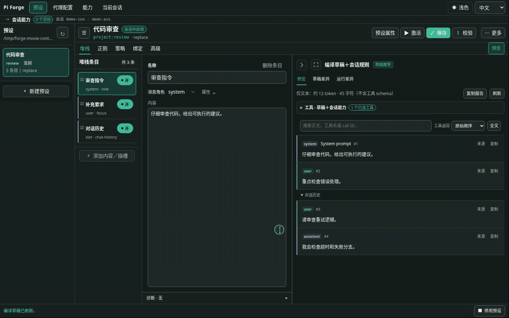Switch to the 正则 tab

[x=102, y=48]
